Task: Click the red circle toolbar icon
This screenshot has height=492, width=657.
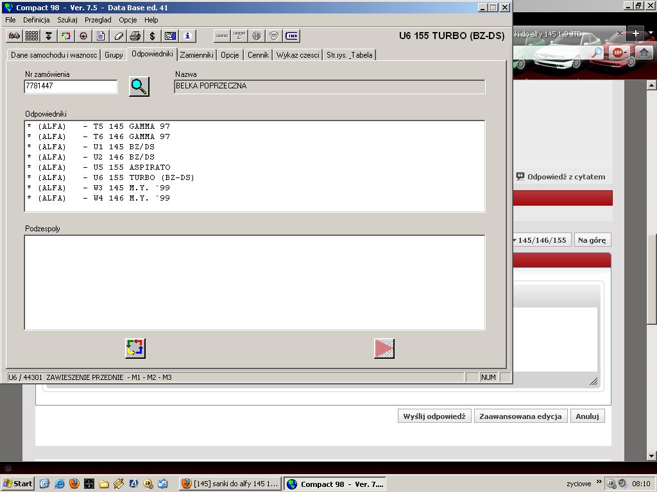Action: click(x=83, y=36)
